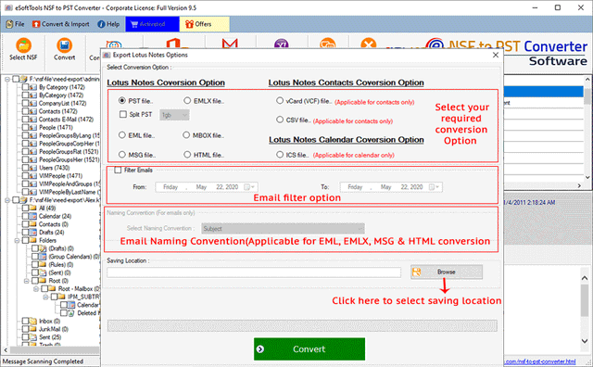Click the arrow icon on Convert button
Image resolution: width=593 pixels, height=367 pixels.
(260, 349)
